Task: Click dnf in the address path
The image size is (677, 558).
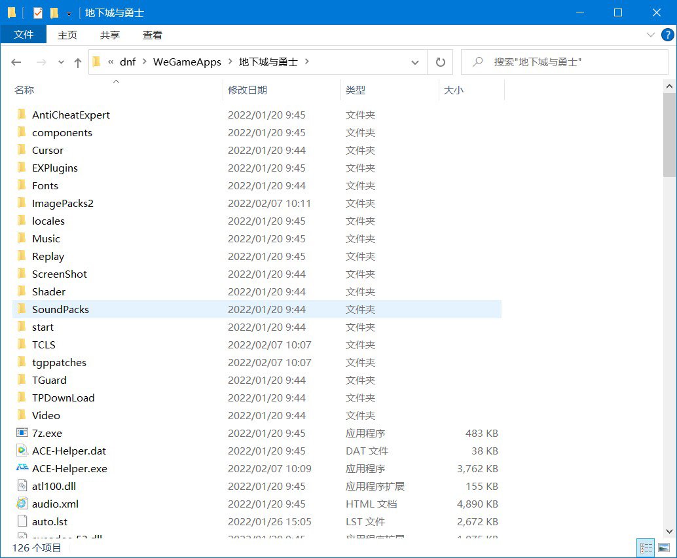Action: tap(128, 62)
